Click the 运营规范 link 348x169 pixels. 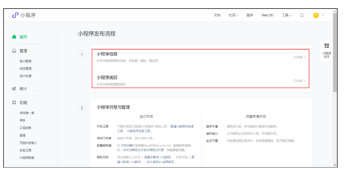tap(168, 162)
